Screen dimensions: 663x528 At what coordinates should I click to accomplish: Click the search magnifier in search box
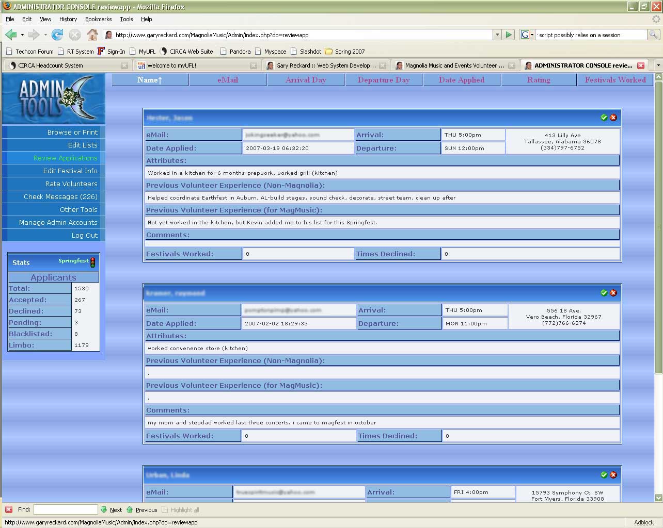[x=653, y=35]
